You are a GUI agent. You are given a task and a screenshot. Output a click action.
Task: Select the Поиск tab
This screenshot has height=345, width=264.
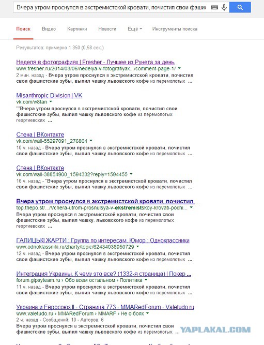point(23,29)
